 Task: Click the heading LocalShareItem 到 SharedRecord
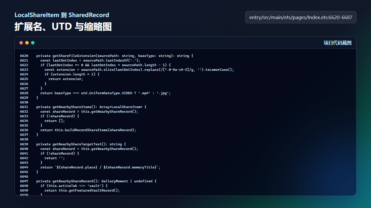pyautogui.click(x=62, y=15)
